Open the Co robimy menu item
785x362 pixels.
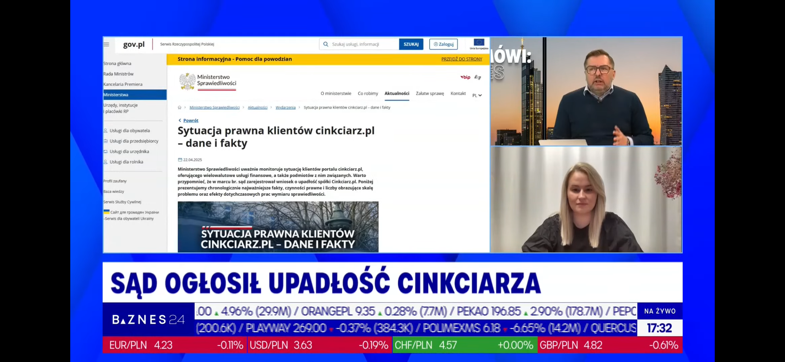pos(368,93)
